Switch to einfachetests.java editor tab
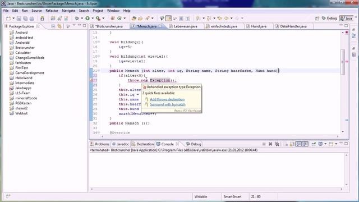This screenshot has width=359, height=202. 224,26
